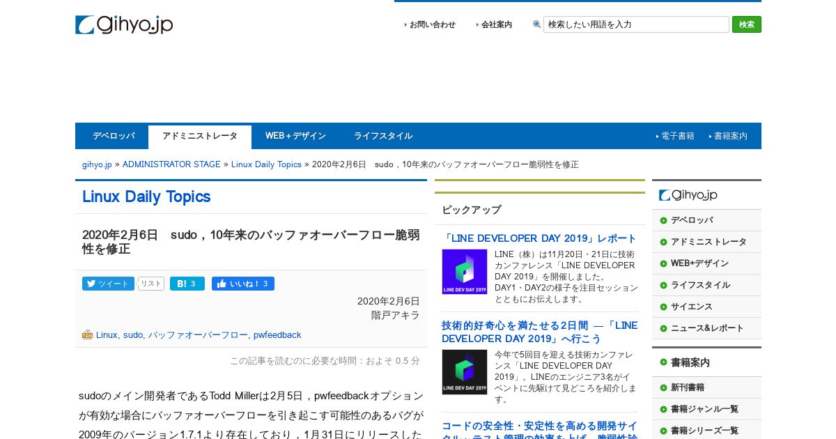This screenshot has width=836, height=439.
Task: Click the gihyo.jp logo in right sidebar
Action: click(688, 195)
